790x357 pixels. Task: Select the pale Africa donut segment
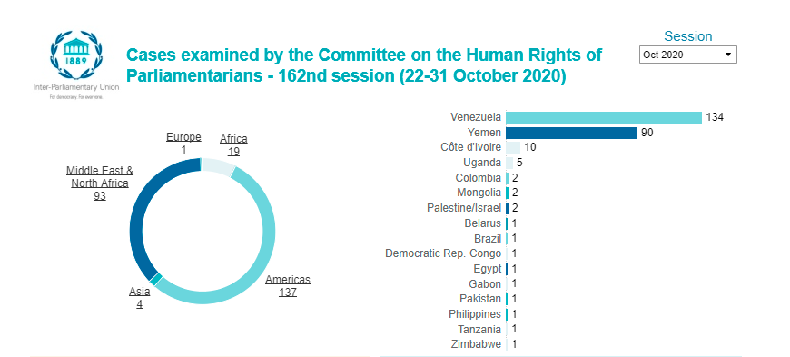click(219, 165)
